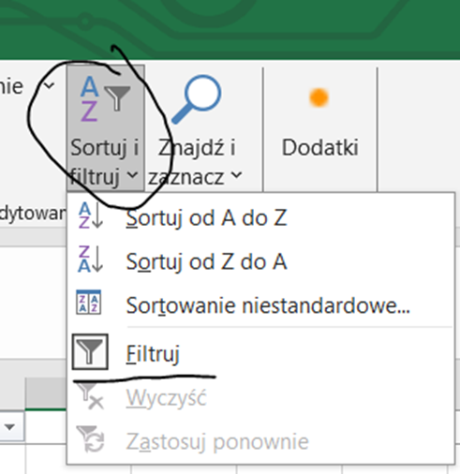
Task: Click the custom sort ZA/AZ grid icon
Action: point(89,303)
